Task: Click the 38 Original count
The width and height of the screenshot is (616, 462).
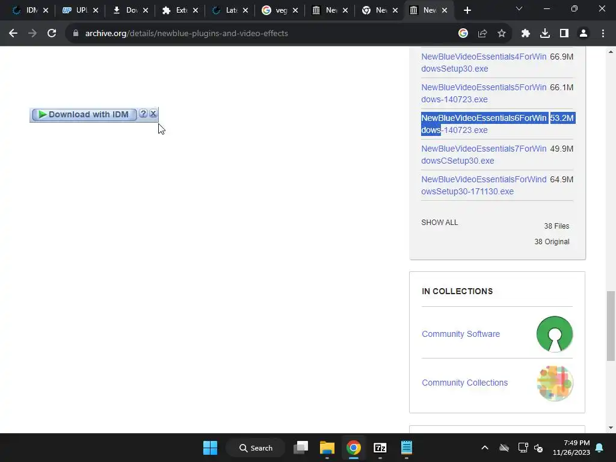Action: click(x=552, y=242)
